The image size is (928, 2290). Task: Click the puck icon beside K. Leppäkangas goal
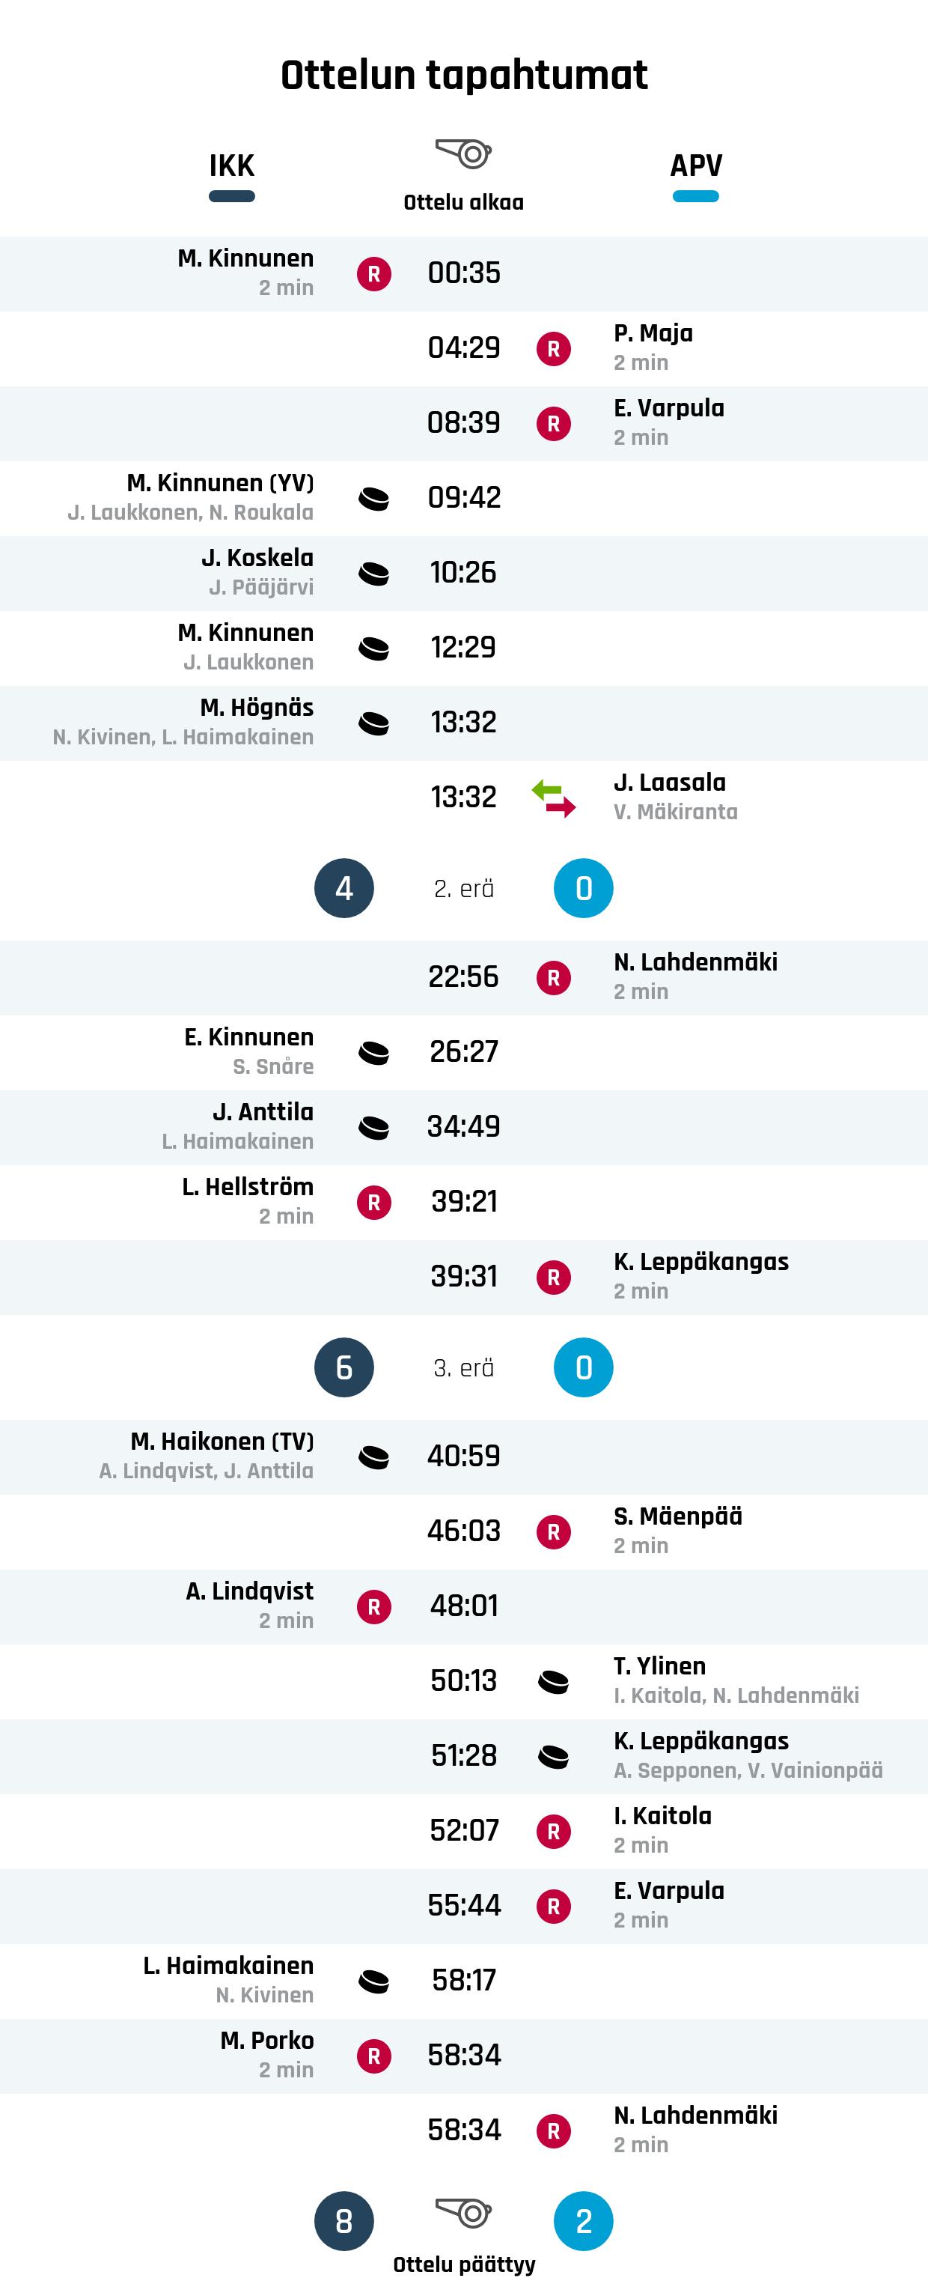click(x=553, y=1756)
